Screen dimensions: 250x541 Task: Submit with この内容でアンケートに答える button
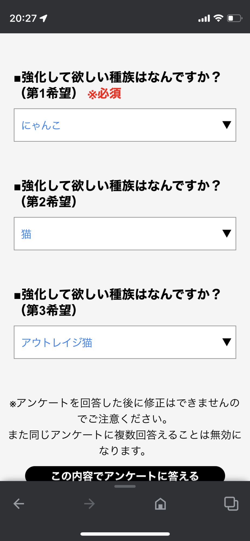[125, 474]
